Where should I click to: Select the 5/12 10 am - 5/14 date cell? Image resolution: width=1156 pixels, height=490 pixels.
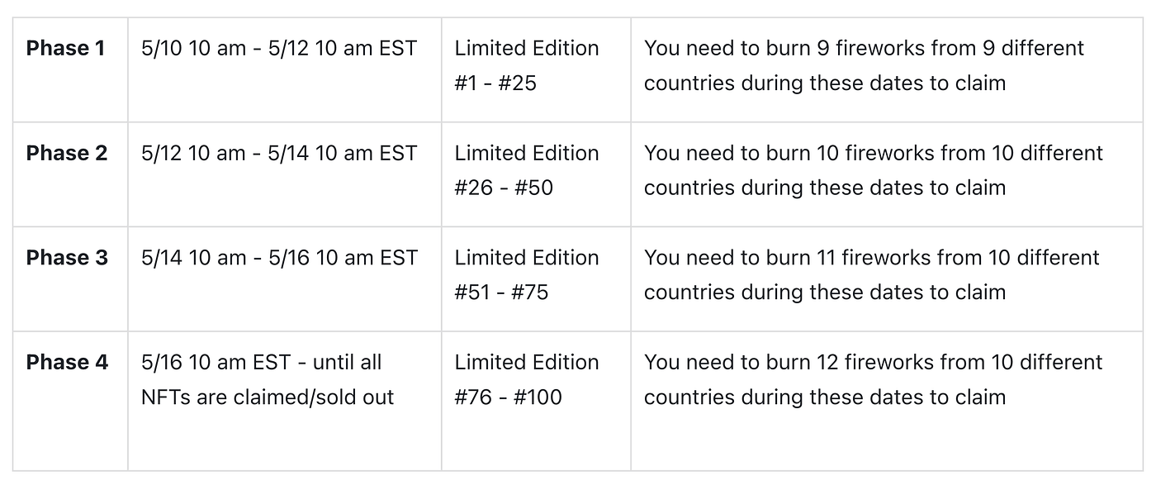click(279, 154)
